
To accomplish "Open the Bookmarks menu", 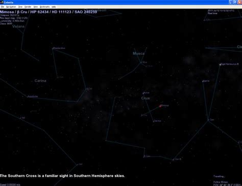I will tap(45, 7).
